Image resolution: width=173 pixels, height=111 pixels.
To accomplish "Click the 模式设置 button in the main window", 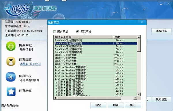I will pos(161,99).
